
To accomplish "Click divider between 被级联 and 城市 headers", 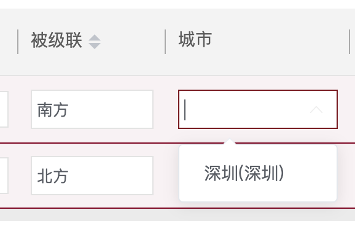I will 165,42.
